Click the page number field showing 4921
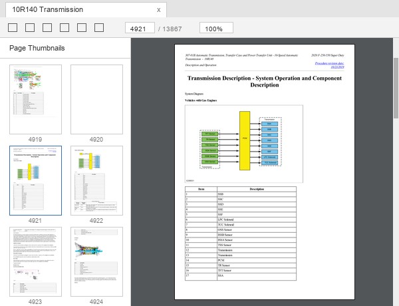Image resolution: width=399 pixels, height=306 pixels. (x=140, y=28)
